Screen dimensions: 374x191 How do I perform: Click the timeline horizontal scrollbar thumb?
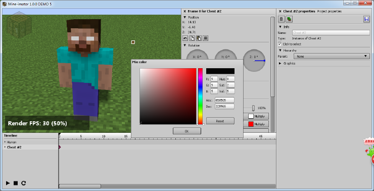click(80, 186)
